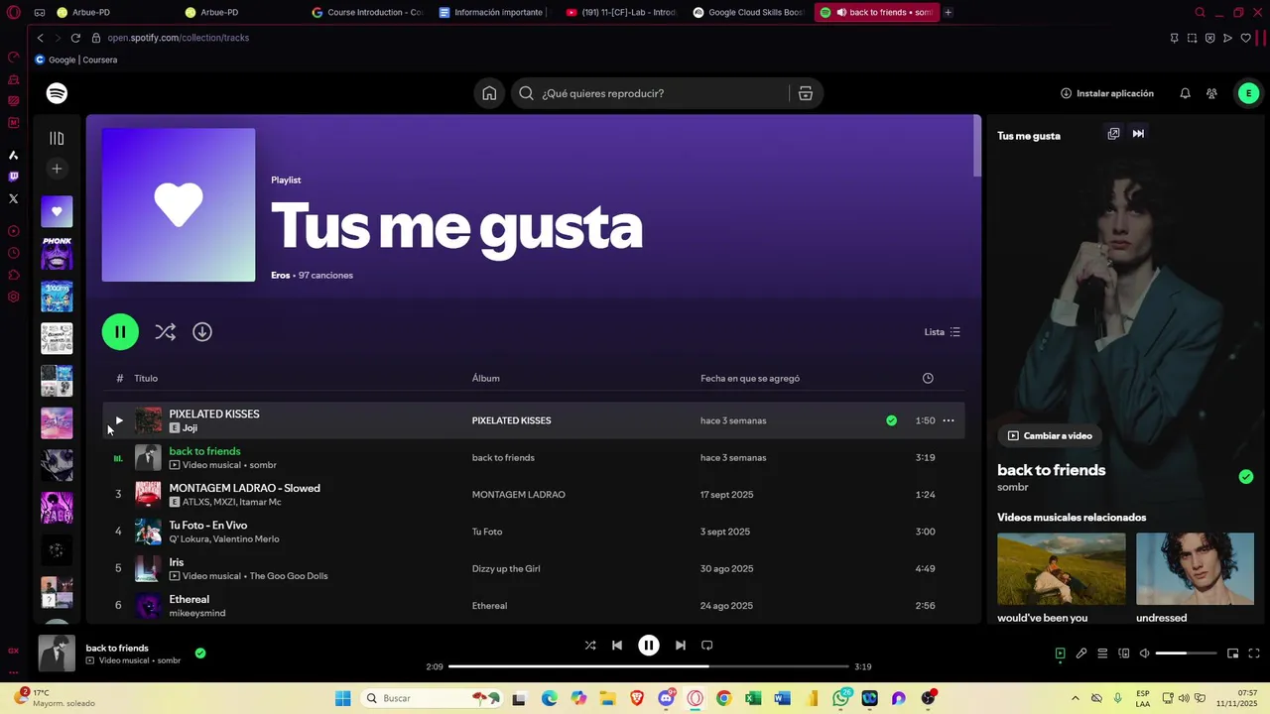The width and height of the screenshot is (1270, 714).
Task: Open connect to a device icon
Action: 1124,654
